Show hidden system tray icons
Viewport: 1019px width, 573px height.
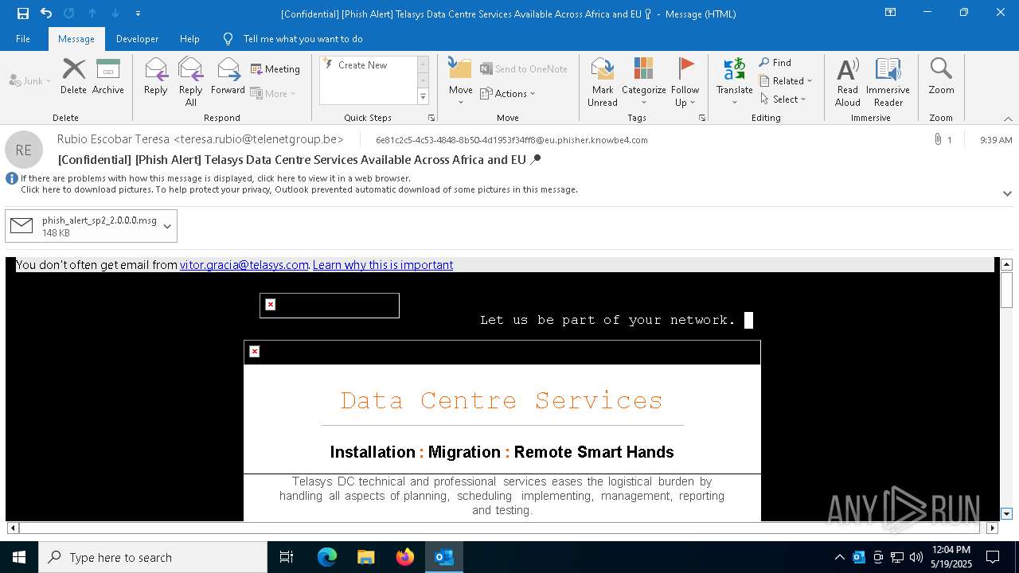click(839, 557)
